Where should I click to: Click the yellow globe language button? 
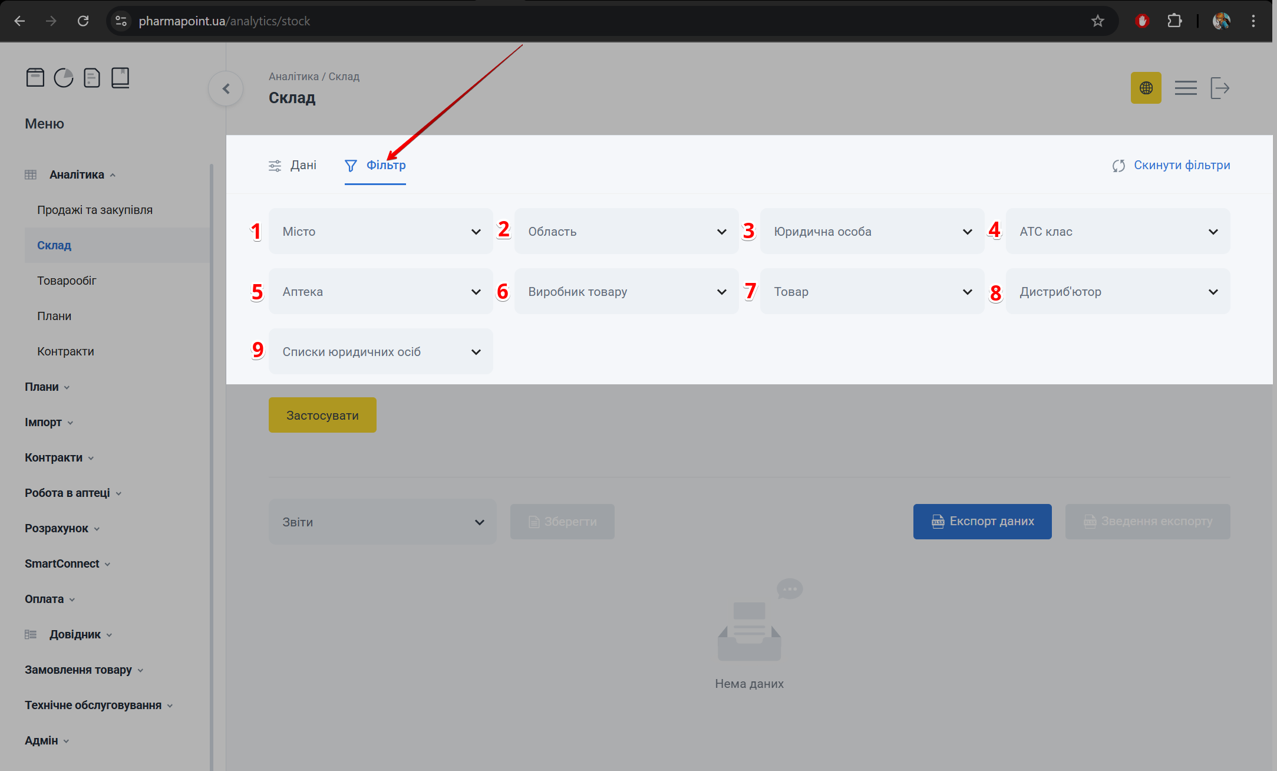[1146, 88]
